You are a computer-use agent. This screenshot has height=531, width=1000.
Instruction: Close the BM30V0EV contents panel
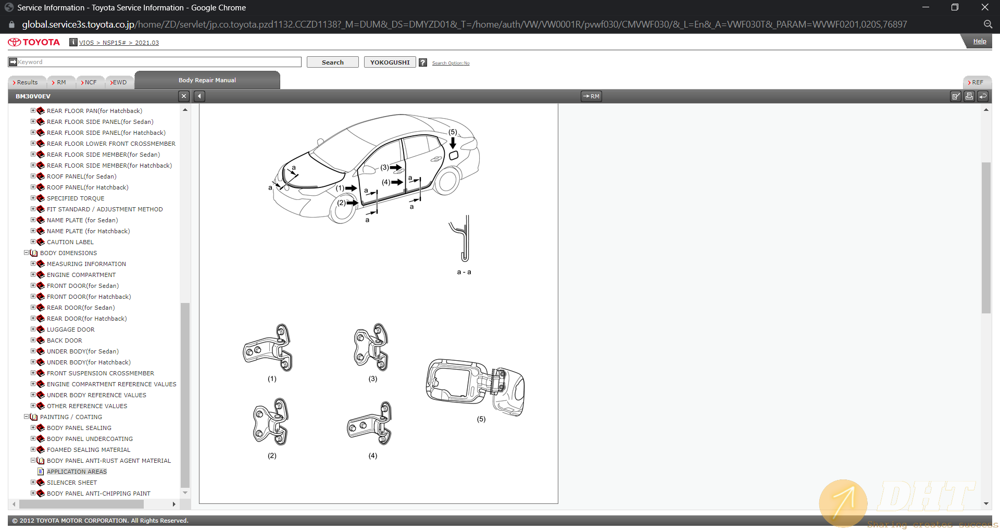[x=183, y=96]
